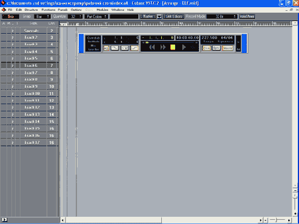Click the yellow stop button
299x224 pixels.
click(x=173, y=47)
